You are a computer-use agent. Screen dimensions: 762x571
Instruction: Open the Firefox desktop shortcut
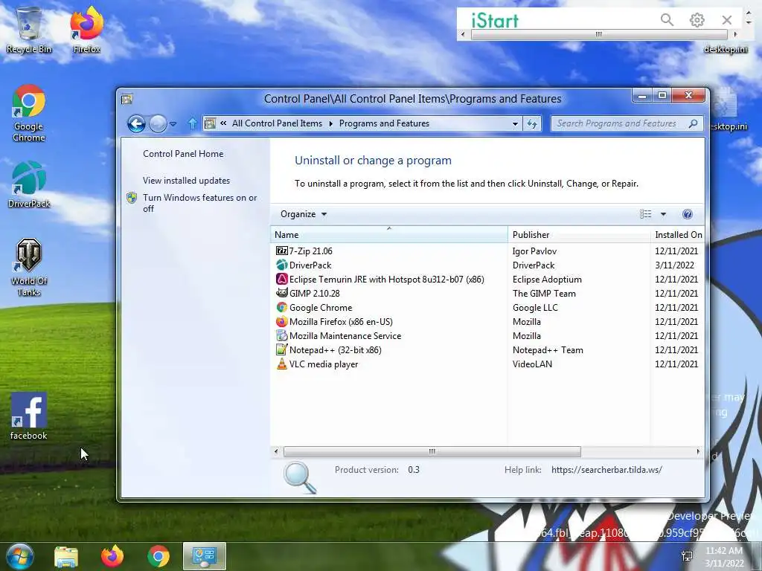86,30
